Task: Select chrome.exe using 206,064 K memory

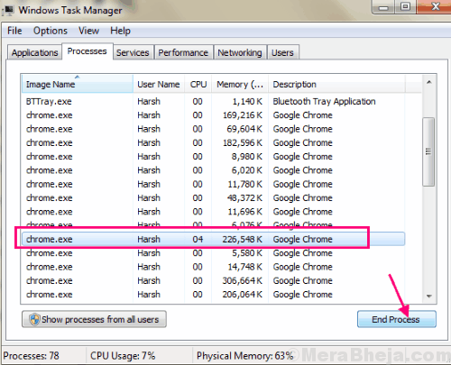Action: pyautogui.click(x=213, y=295)
